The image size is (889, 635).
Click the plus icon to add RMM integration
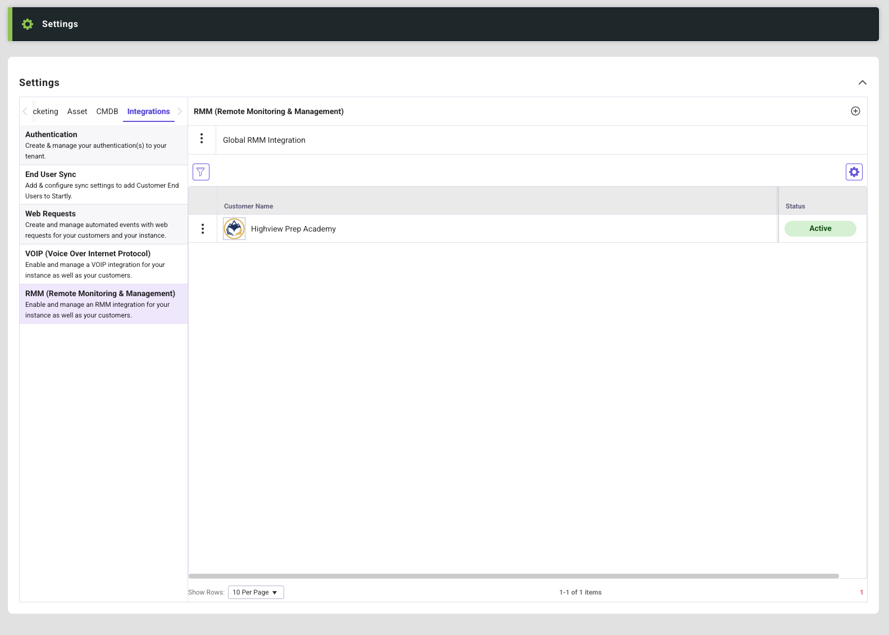tap(855, 111)
